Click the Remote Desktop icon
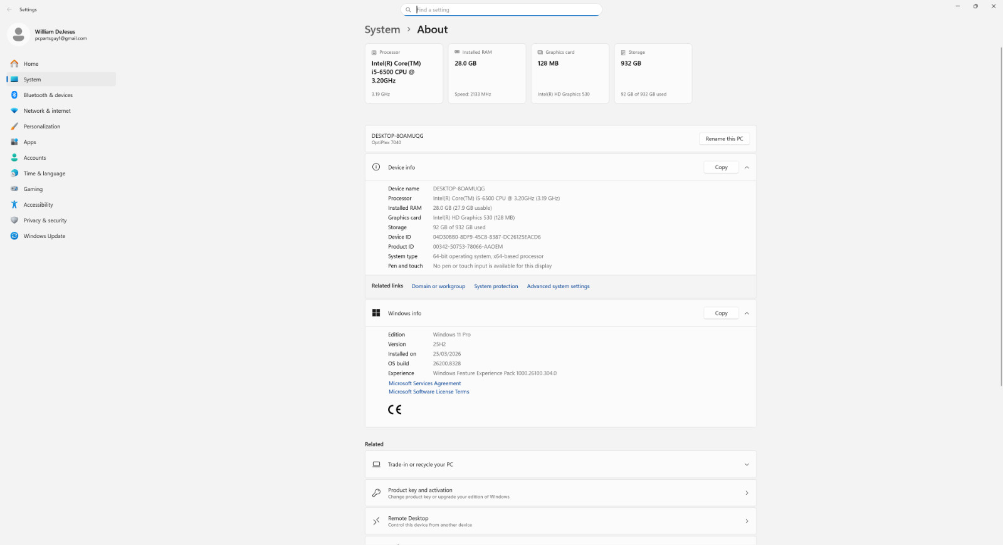 tap(376, 521)
